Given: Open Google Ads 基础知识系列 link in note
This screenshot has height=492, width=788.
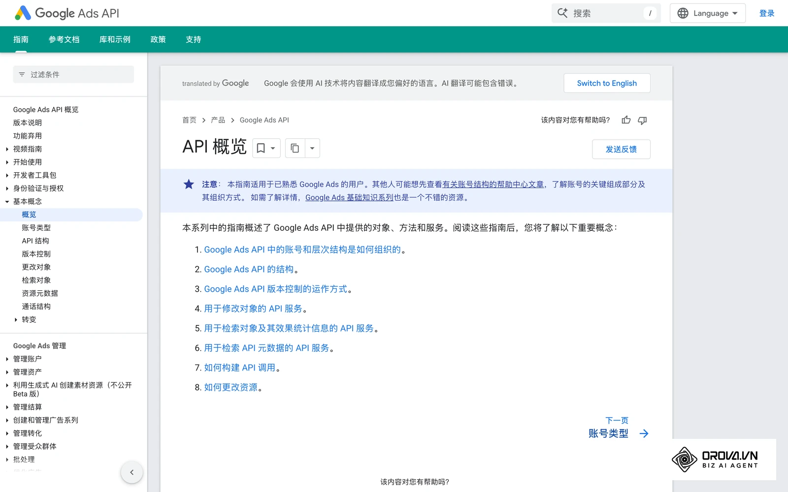Looking at the screenshot, I should (x=349, y=197).
